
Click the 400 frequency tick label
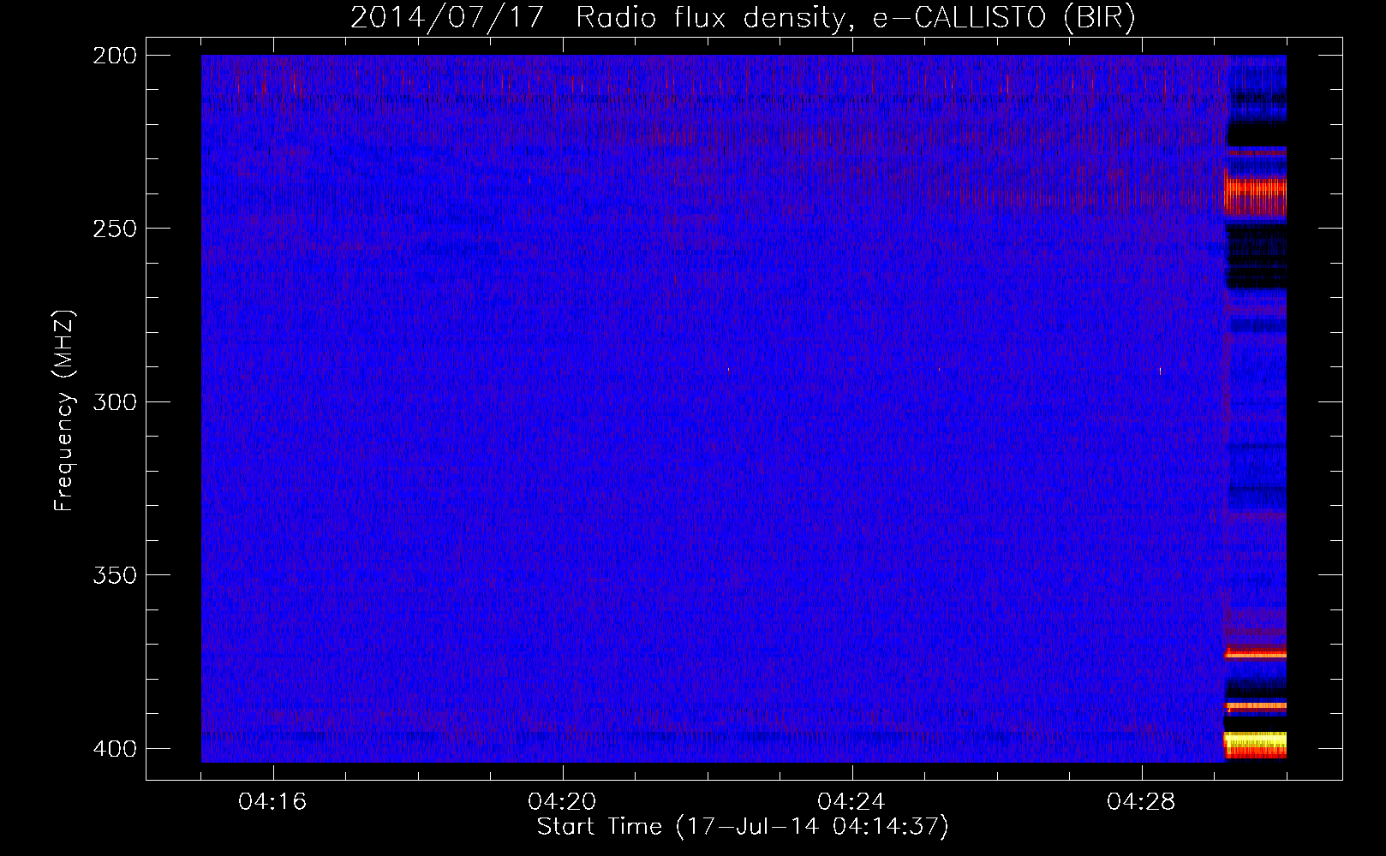coord(115,748)
